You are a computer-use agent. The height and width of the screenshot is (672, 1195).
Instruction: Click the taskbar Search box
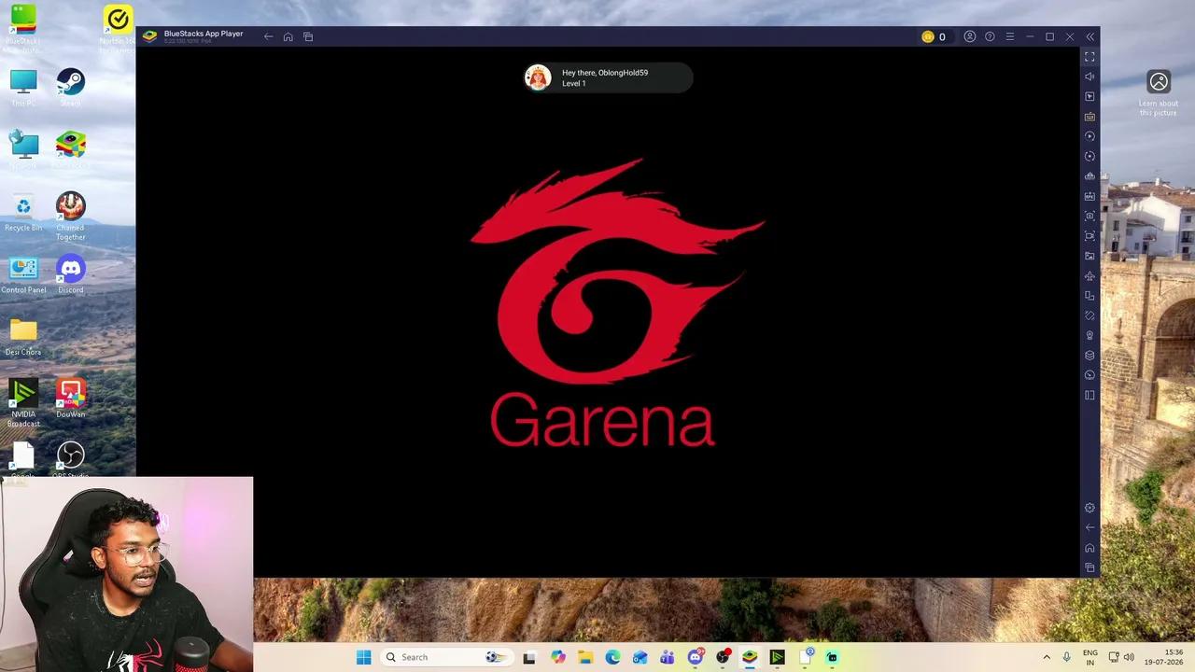click(x=446, y=657)
